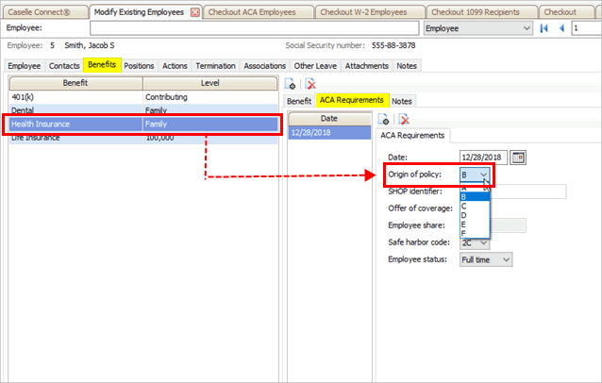The width and height of the screenshot is (602, 383).
Task: Select the Notes sub-tab beside ACA Requirements
Action: pos(402,100)
